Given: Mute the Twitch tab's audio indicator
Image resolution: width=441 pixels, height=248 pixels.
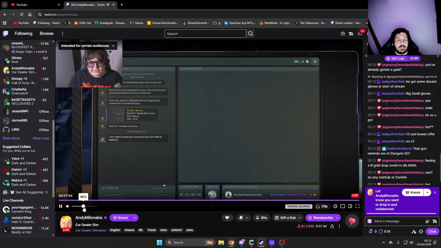Looking at the screenshot, I should (x=108, y=4).
